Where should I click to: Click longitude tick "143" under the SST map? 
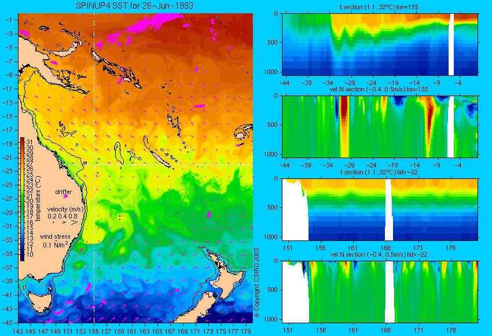coord(18,331)
